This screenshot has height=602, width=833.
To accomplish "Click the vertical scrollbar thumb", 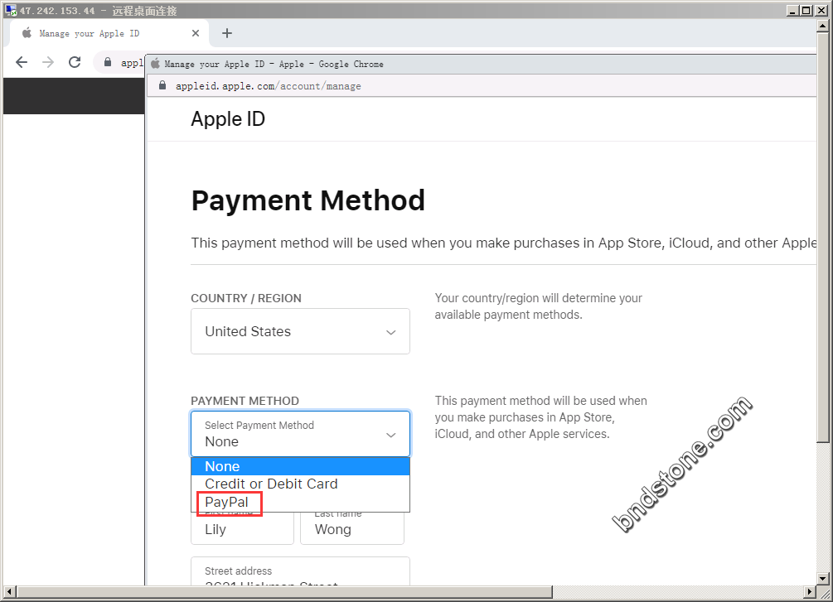I will (823, 237).
